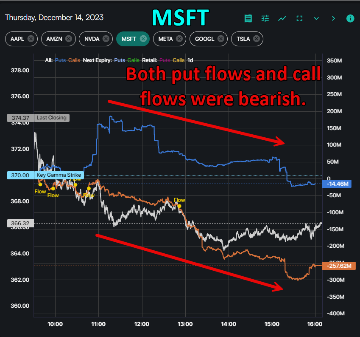The height and width of the screenshot is (337, 360).
Task: Toggle All Puts series in legend
Action: 60,60
